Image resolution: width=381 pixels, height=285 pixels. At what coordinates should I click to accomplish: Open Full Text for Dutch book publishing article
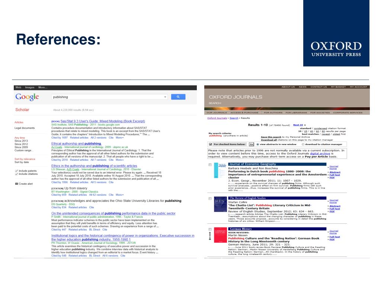pos(334,175)
